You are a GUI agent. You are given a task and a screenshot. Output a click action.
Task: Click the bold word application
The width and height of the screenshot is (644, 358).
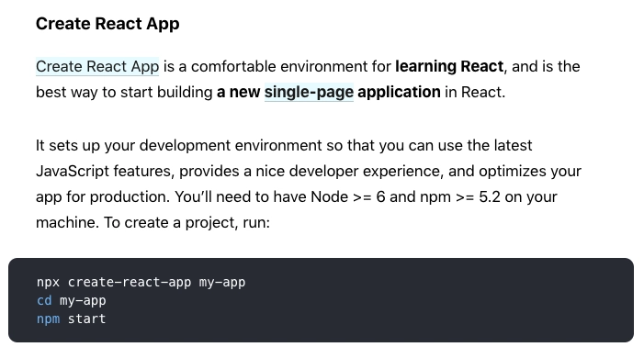(x=399, y=92)
